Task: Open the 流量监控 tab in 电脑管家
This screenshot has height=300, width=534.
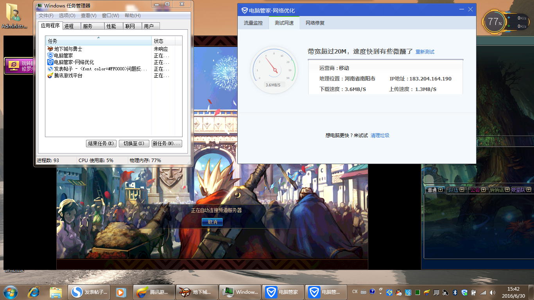Action: pyautogui.click(x=253, y=23)
